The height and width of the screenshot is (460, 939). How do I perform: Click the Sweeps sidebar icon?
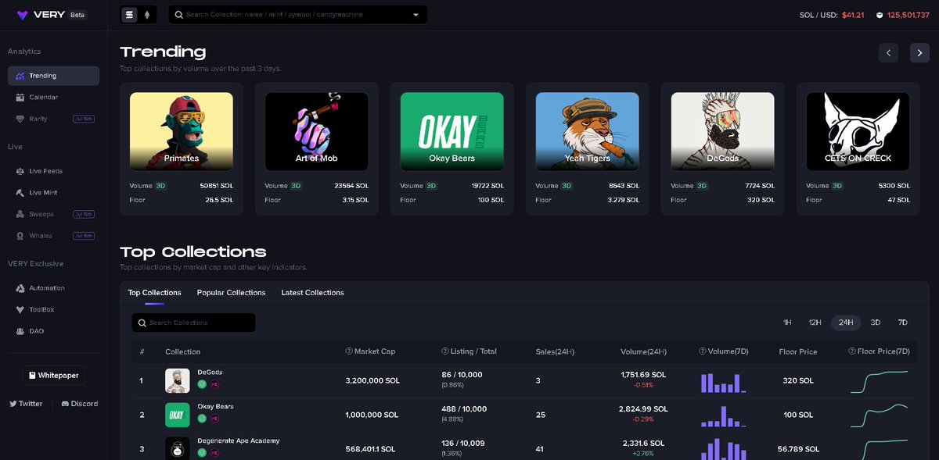(21, 214)
